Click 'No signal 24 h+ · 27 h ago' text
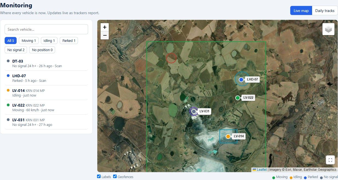The width and height of the screenshot is (338, 180). click(32, 125)
